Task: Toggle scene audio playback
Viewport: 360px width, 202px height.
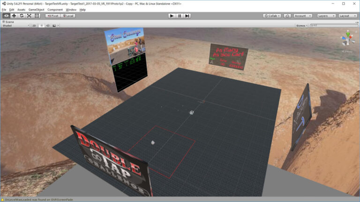Action: [47, 26]
